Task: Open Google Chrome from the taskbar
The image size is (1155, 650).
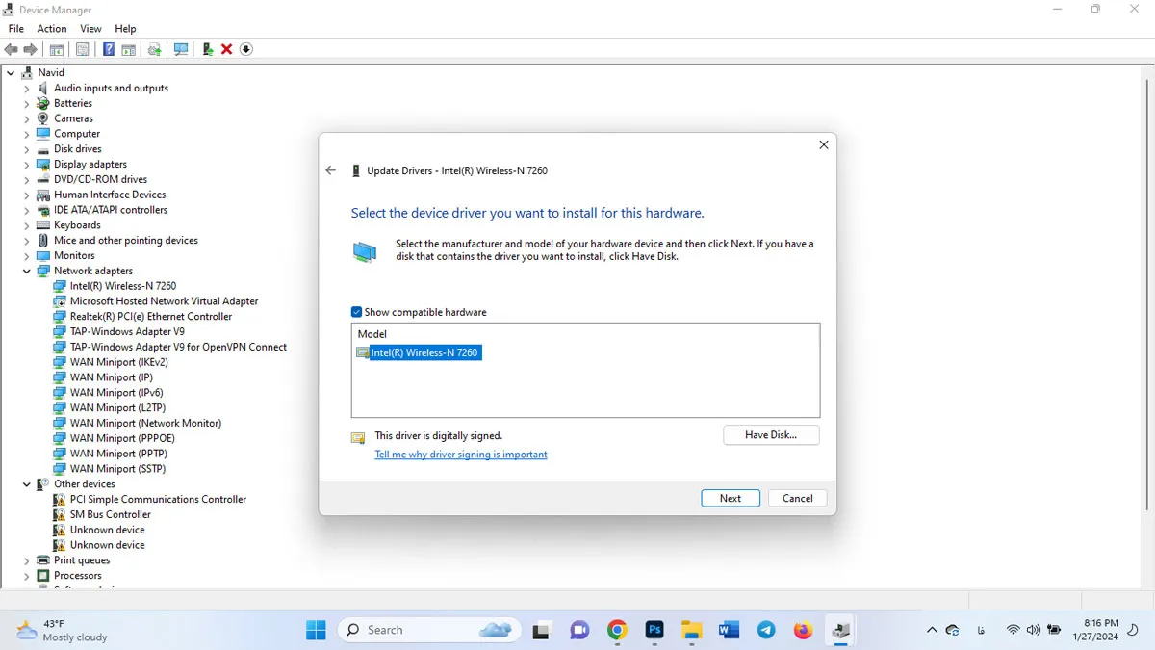Action: point(617,630)
